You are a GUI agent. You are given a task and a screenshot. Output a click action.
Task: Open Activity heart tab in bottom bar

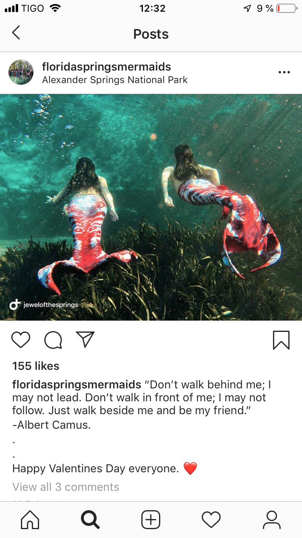211,520
